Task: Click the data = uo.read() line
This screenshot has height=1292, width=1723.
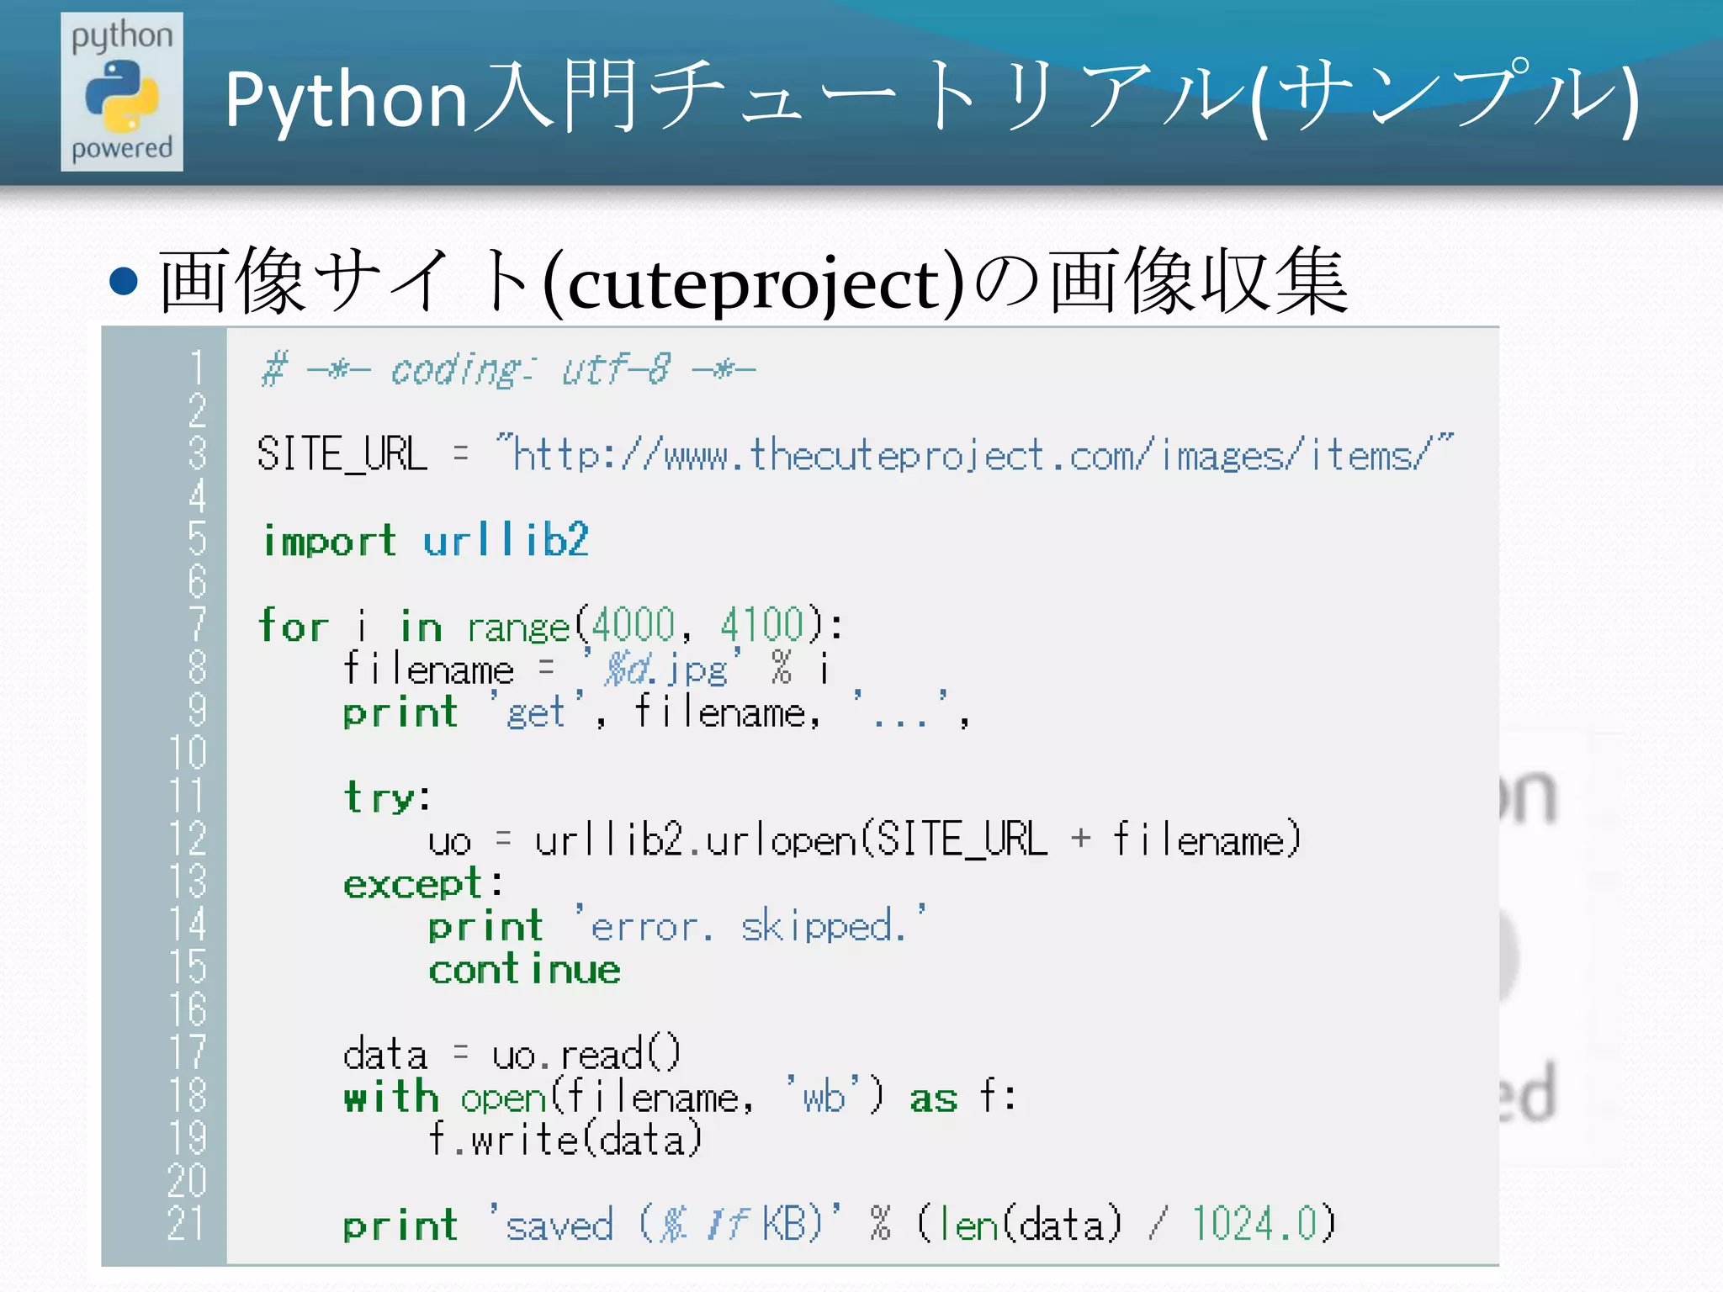Action: tap(512, 1055)
